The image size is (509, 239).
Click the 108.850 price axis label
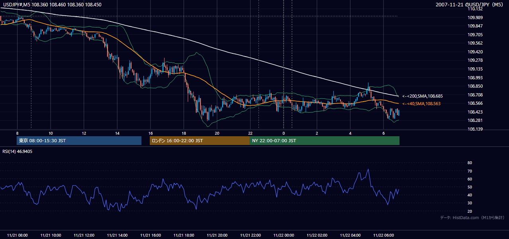coord(476,86)
